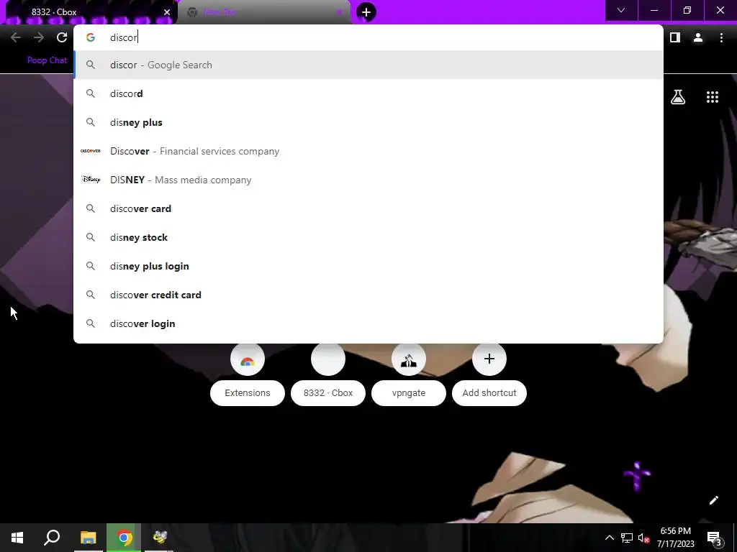The height and width of the screenshot is (552, 737).
Task: Open File Explorer from the taskbar
Action: click(x=88, y=538)
